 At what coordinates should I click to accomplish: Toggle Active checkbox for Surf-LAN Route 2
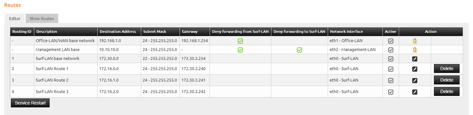point(391,80)
